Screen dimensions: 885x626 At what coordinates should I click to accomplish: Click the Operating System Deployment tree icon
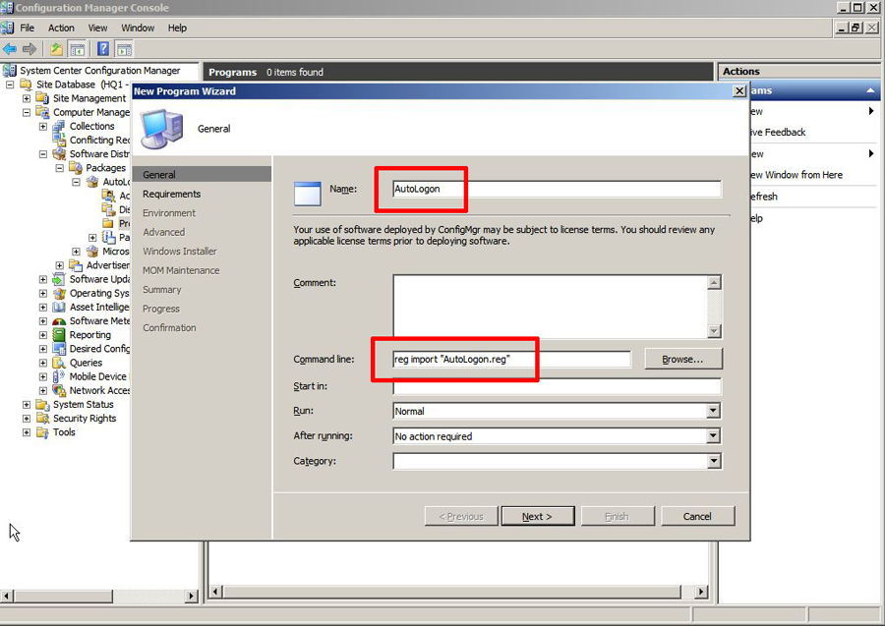point(59,293)
